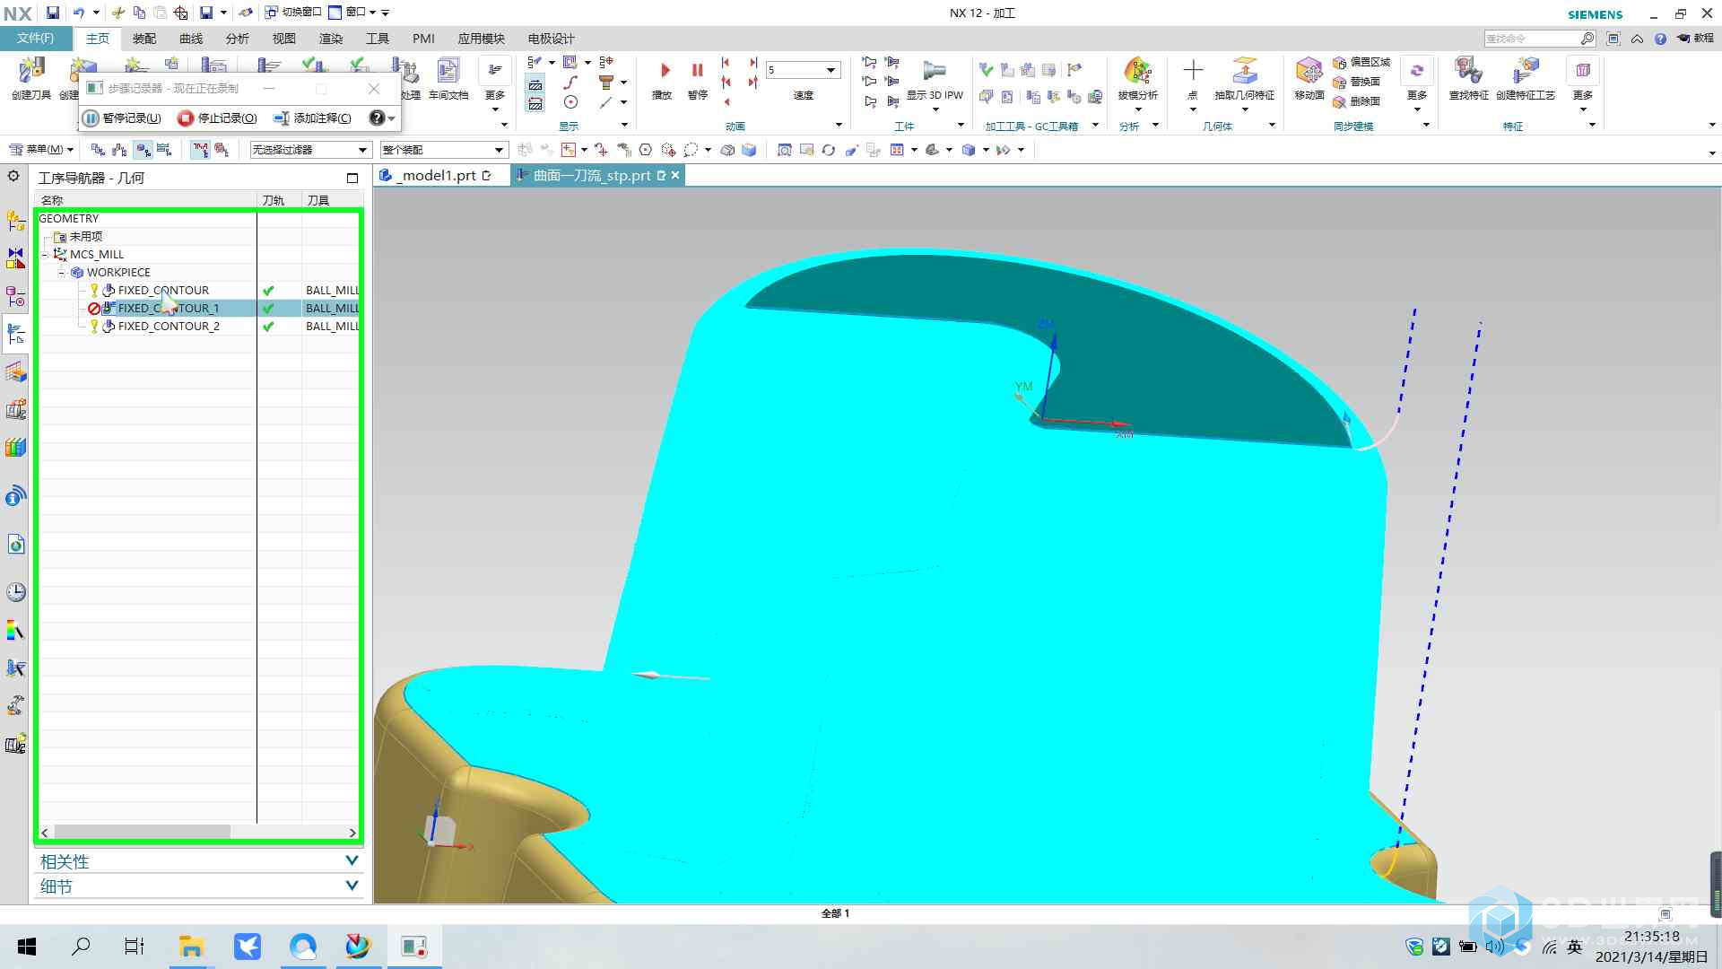Open the 菜单(M) dropdown menu
The height and width of the screenshot is (969, 1722).
(x=41, y=150)
